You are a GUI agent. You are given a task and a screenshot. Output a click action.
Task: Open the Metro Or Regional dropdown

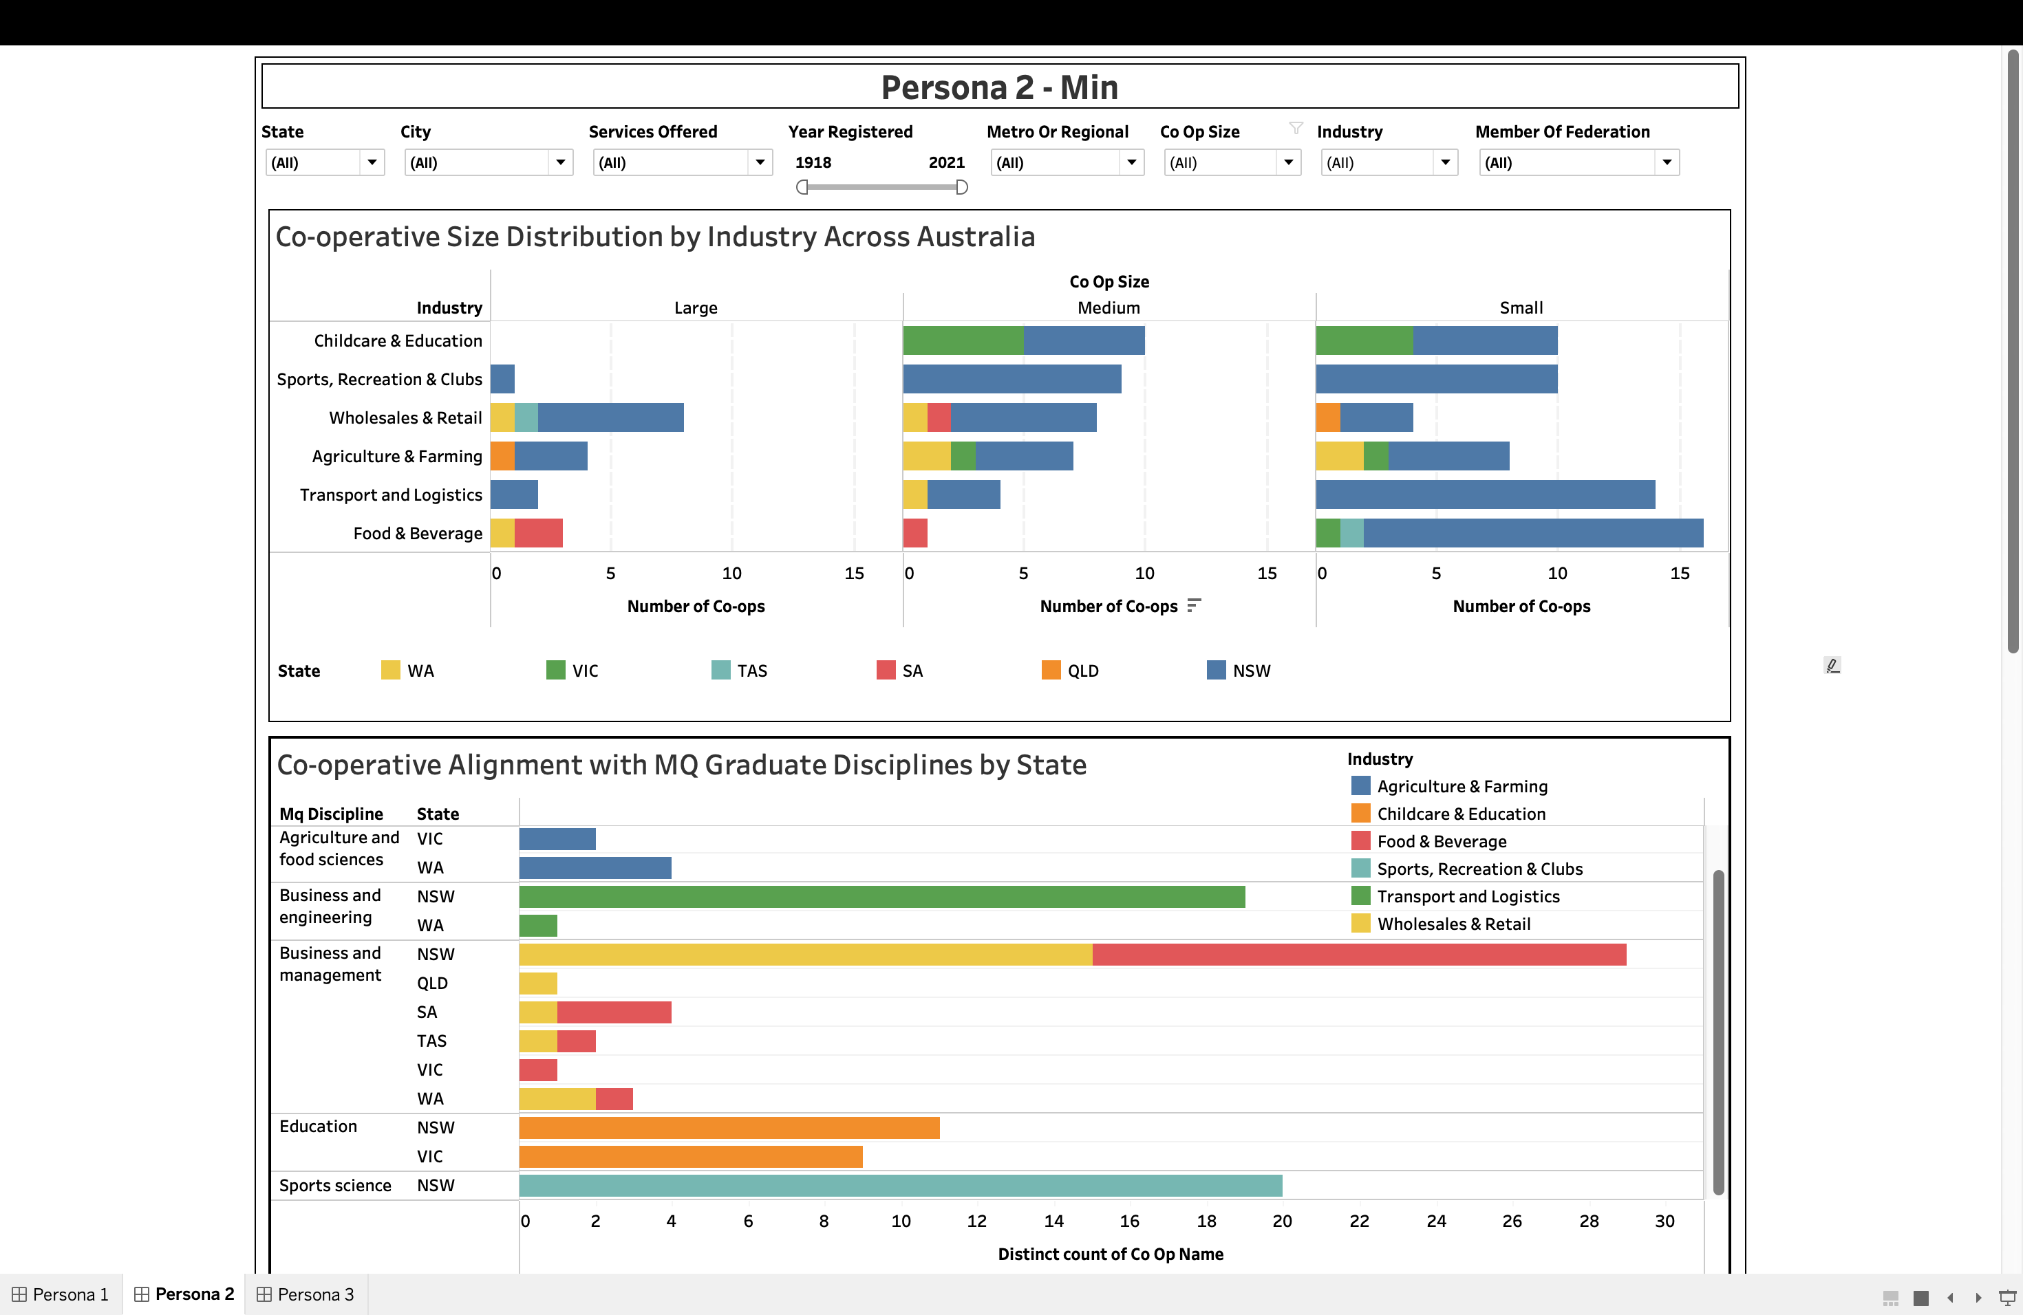(1068, 162)
